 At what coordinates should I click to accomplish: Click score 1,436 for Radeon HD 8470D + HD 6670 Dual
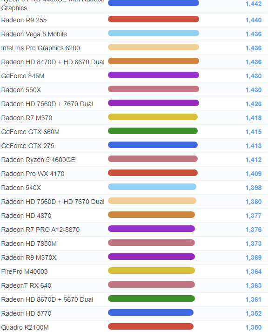254,62
